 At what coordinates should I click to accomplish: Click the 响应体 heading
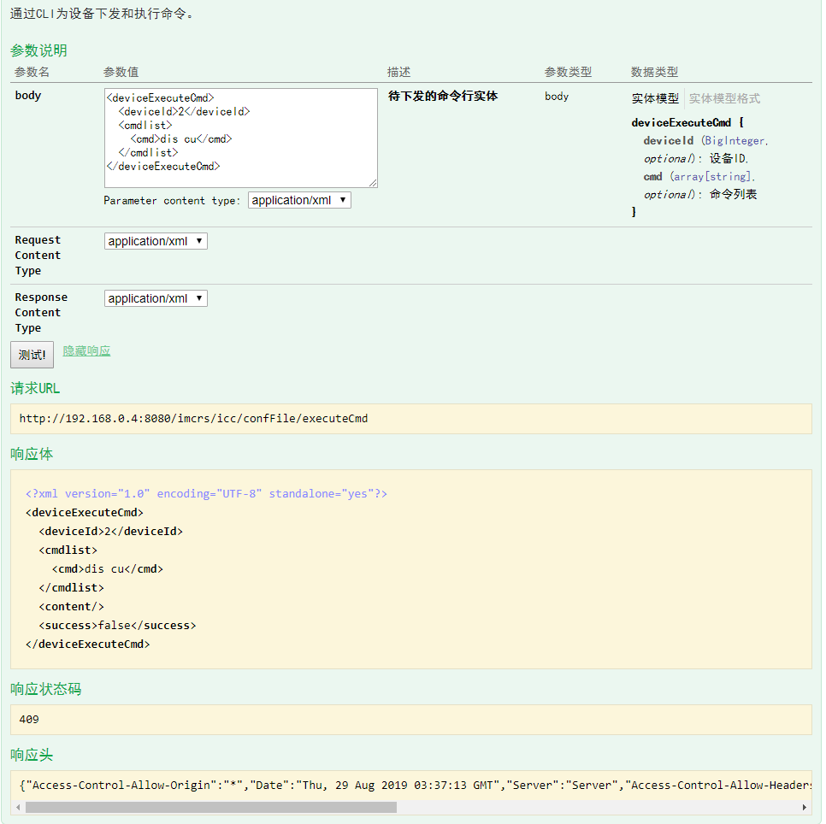tap(32, 454)
